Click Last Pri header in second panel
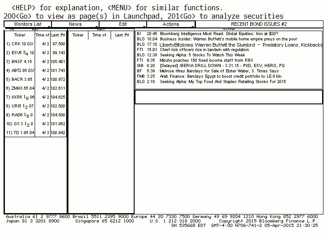This screenshot has width=327, height=234. tap(122, 35)
